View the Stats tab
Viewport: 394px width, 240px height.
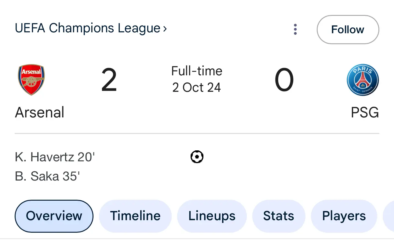coord(279,216)
